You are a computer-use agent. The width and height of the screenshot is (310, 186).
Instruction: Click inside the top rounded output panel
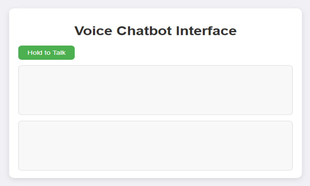(155, 90)
